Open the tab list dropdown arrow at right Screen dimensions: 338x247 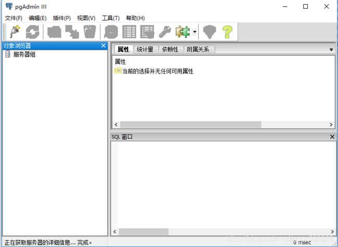(x=331, y=50)
